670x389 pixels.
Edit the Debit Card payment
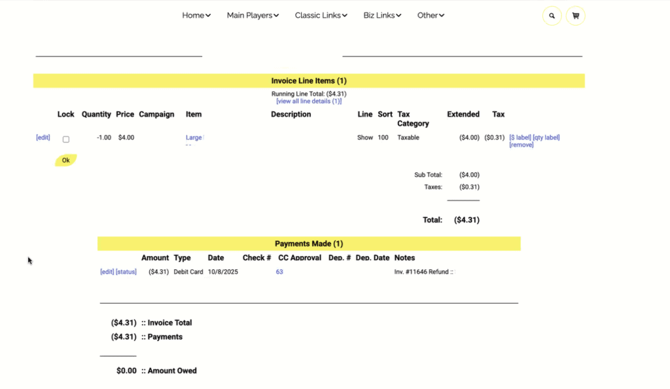[x=107, y=272]
